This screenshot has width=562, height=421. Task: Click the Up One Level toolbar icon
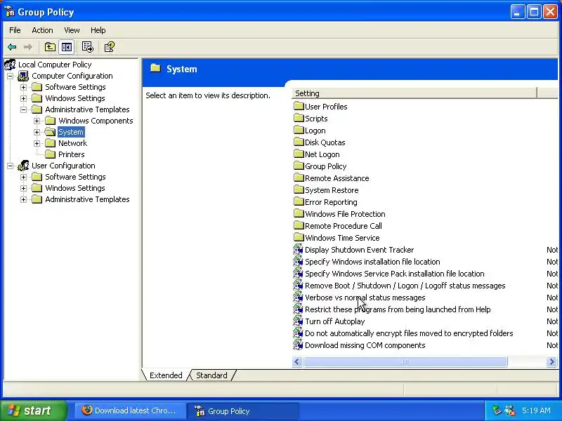click(x=50, y=47)
